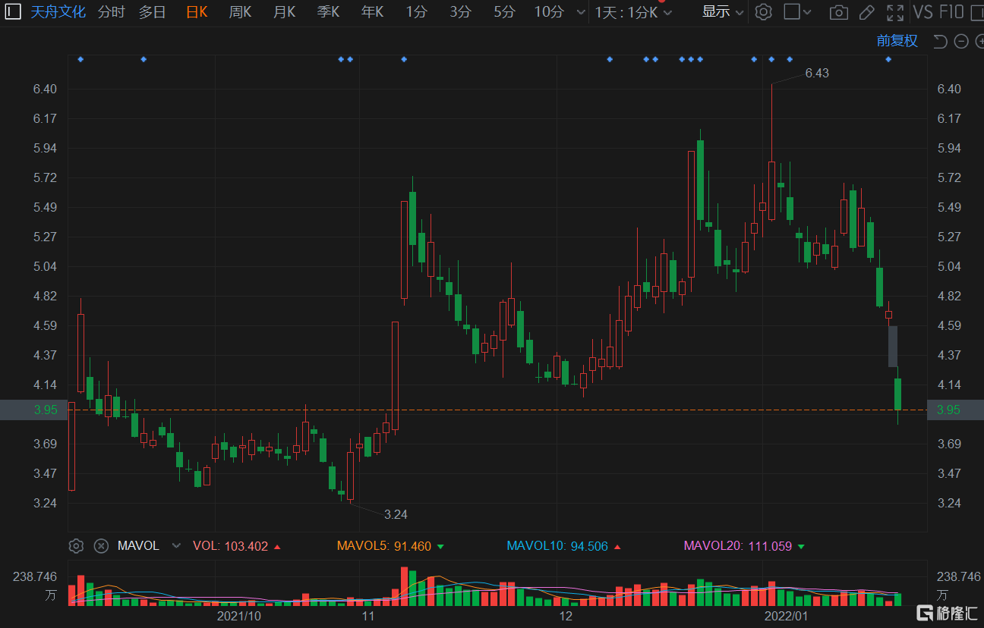Zoom out chart with minus icon

(961, 41)
